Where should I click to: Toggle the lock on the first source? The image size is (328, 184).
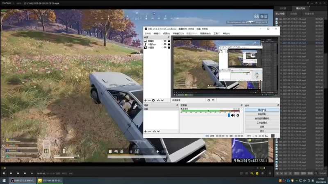coord(169,41)
